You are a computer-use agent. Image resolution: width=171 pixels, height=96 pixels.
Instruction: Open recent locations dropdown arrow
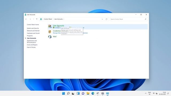tap(33, 19)
